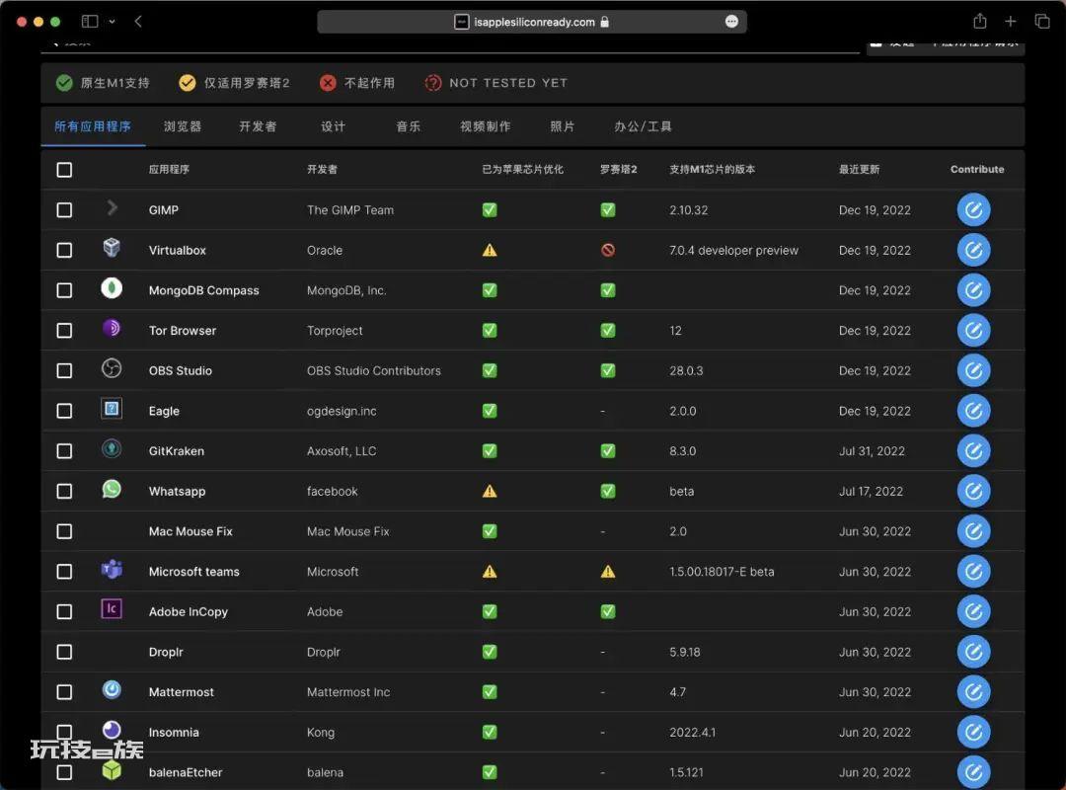The width and height of the screenshot is (1066, 790).
Task: Go back in Safari
Action: [x=138, y=22]
